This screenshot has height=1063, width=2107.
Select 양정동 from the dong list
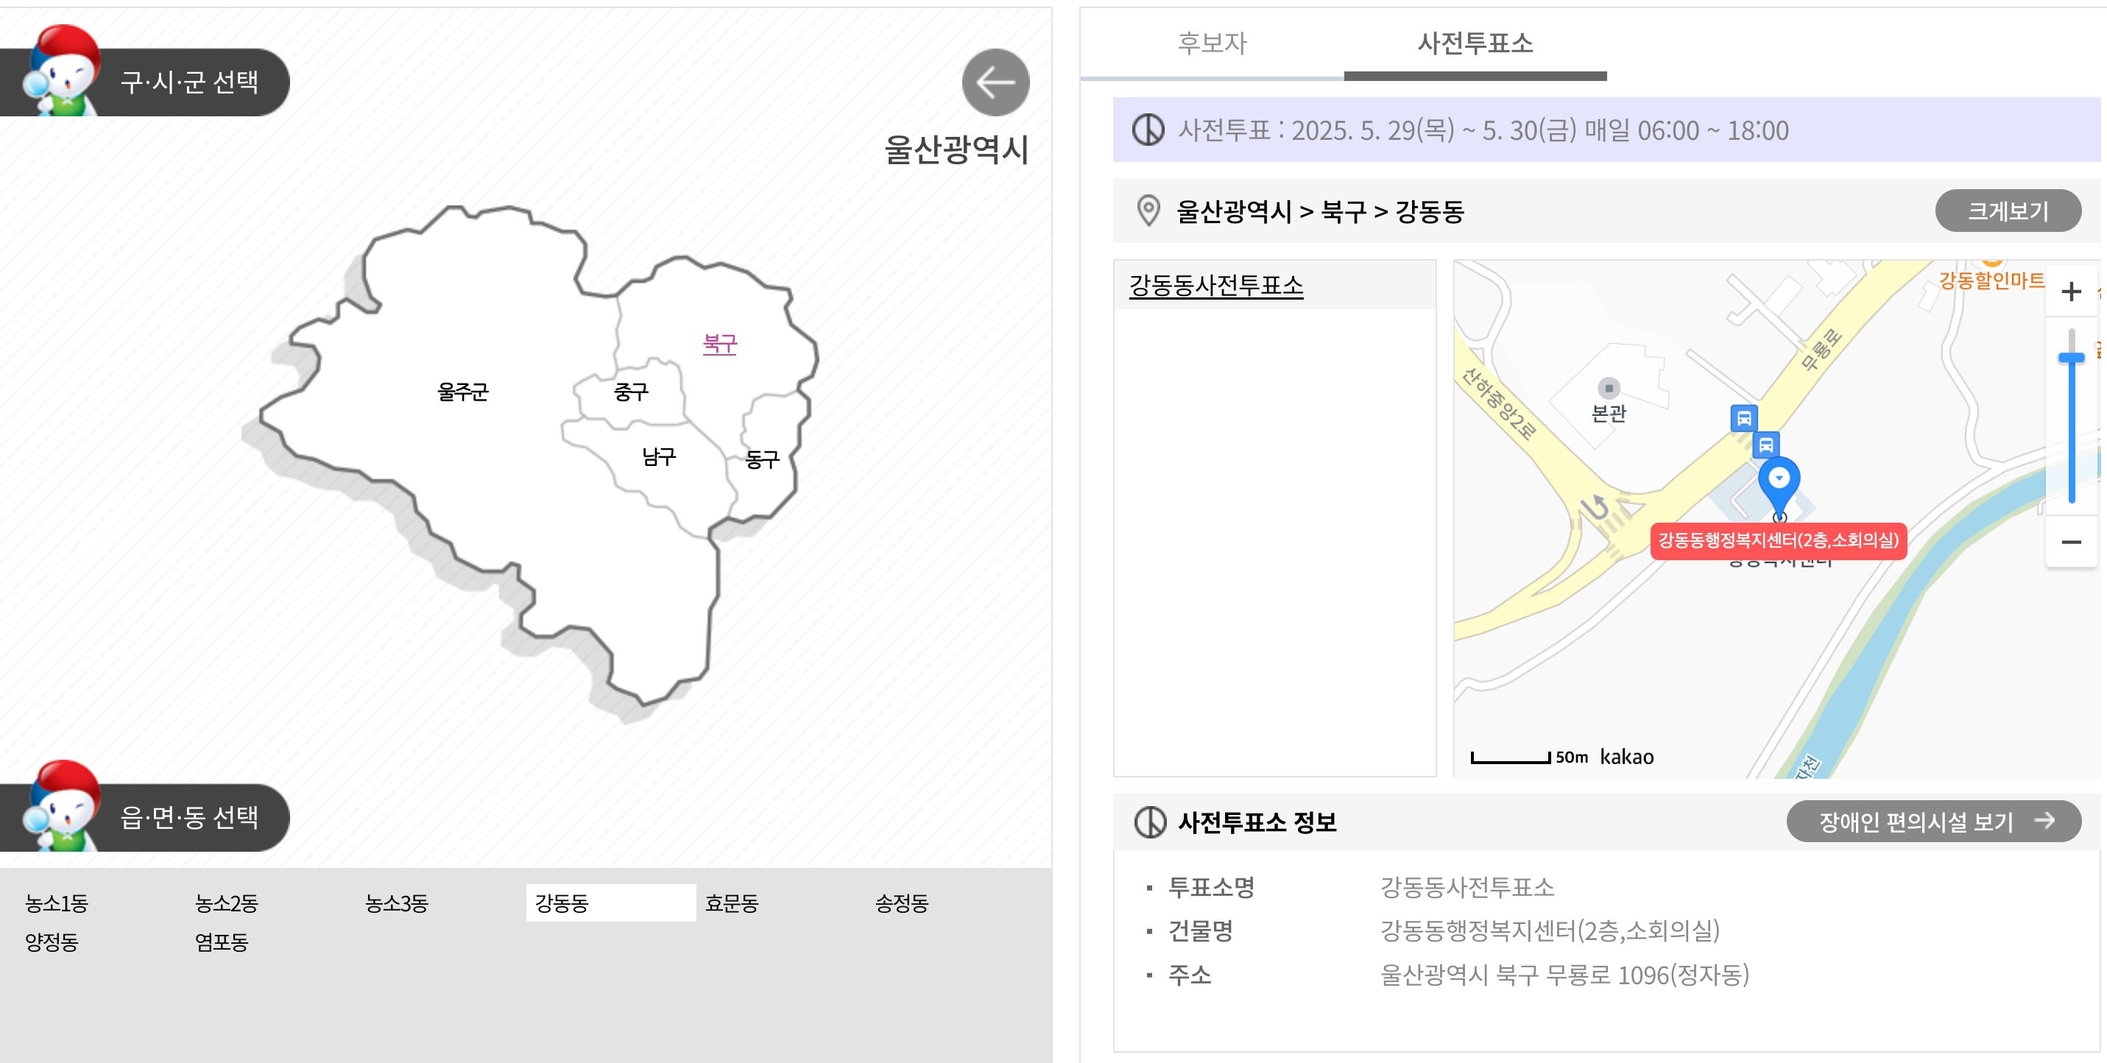coord(52,942)
